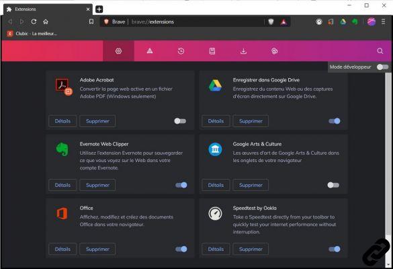393x269 pixels.
Task: Open Downloads icon in pink bar
Action: coord(243,51)
